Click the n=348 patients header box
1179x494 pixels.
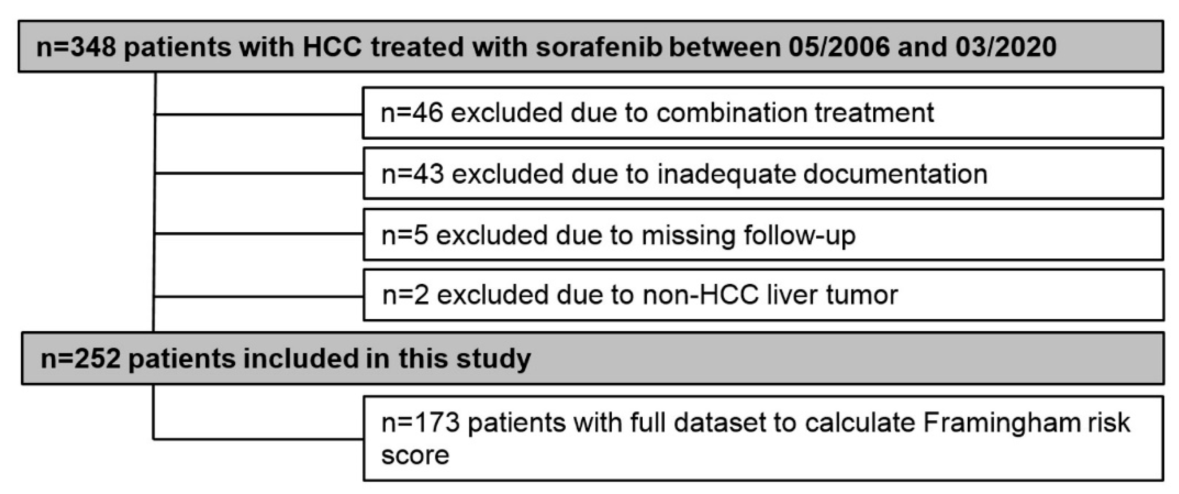tap(590, 47)
